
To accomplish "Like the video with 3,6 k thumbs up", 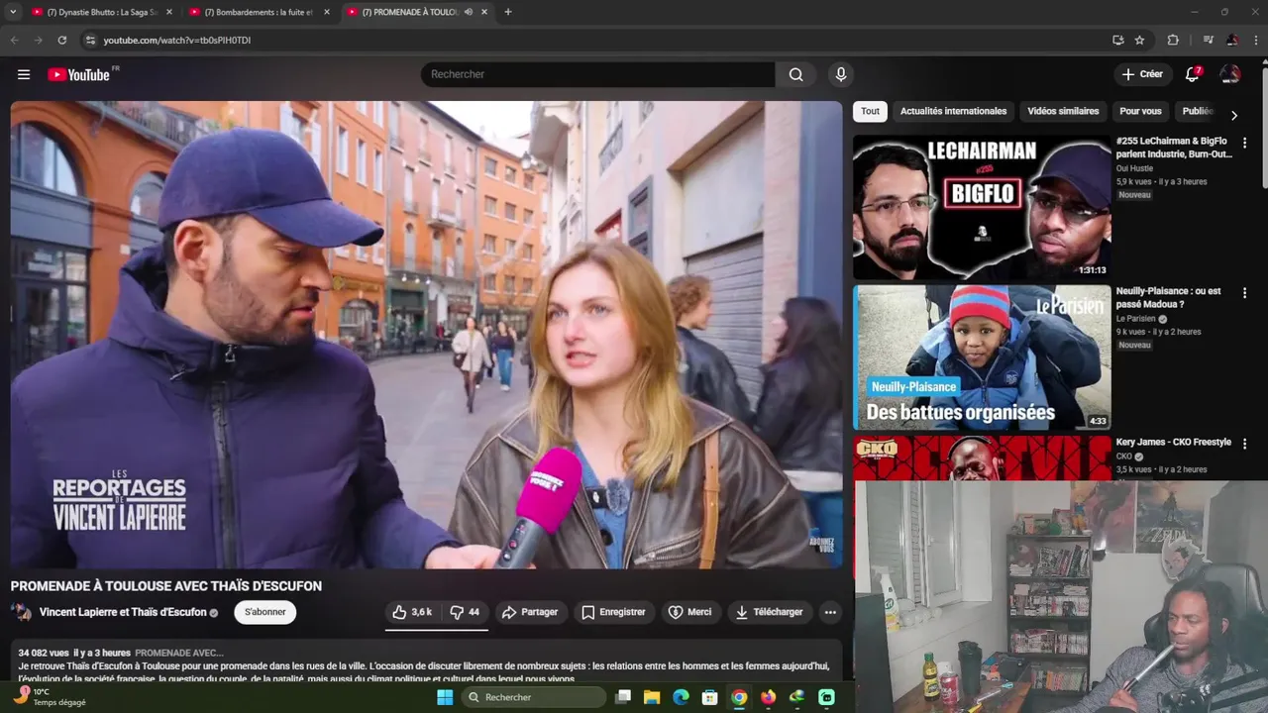I will [x=412, y=612].
